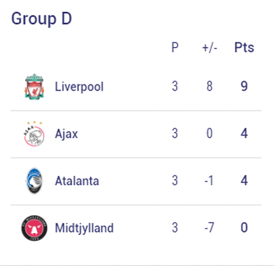Click the +/- column header
Image resolution: width=275 pixels, height=266 pixels.
pyautogui.click(x=210, y=48)
